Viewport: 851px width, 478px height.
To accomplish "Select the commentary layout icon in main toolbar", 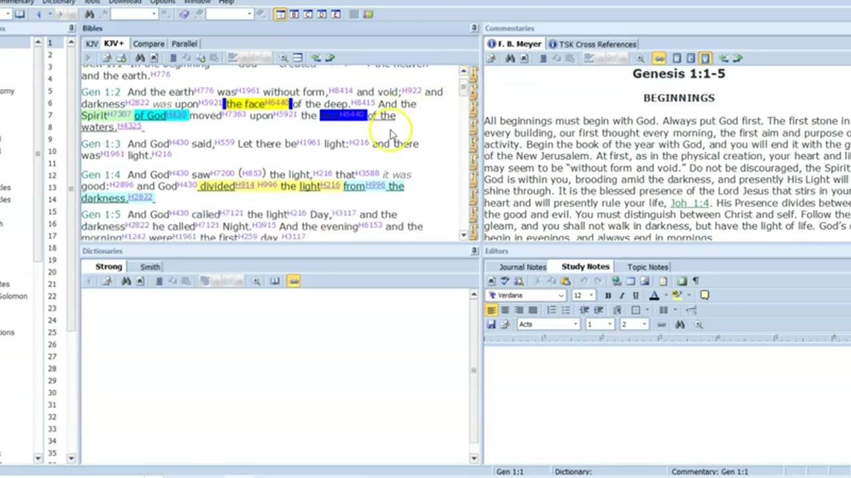I will click(308, 14).
